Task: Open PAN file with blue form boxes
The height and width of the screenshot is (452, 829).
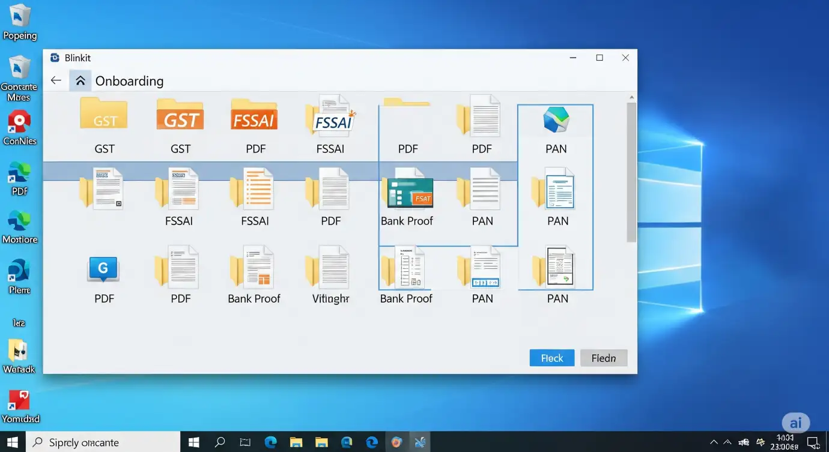Action: (479, 266)
